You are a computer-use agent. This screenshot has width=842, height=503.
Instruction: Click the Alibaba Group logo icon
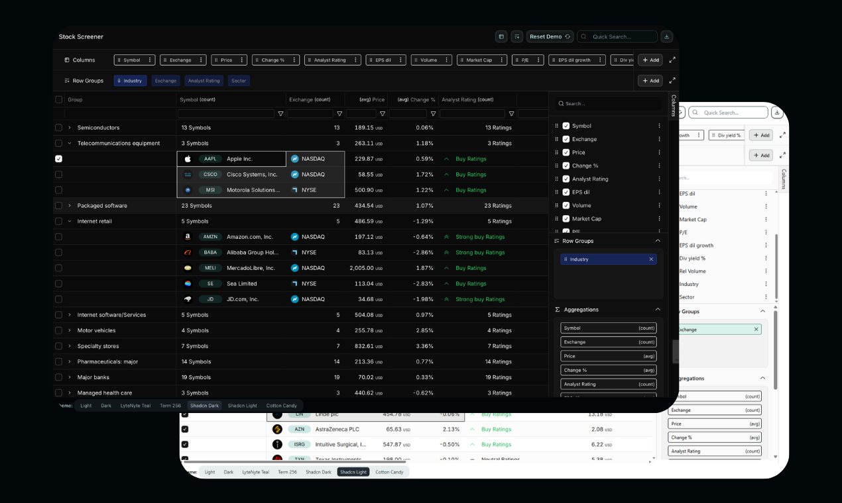tap(188, 252)
